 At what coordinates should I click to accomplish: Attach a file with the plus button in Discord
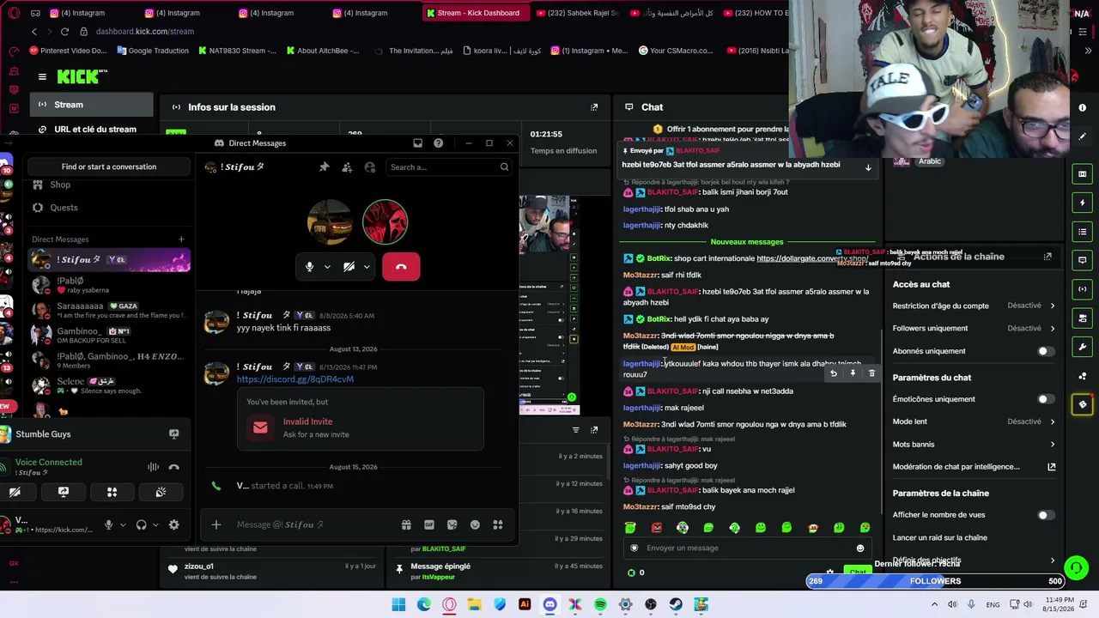[x=216, y=524]
